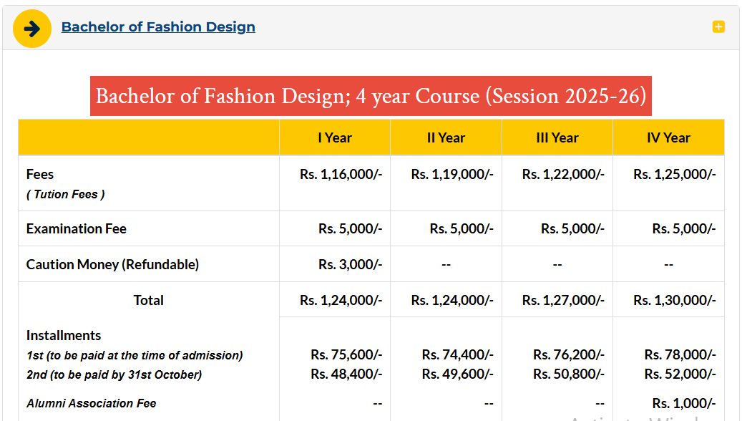Select the I Year column header
This screenshot has height=421, width=742.
pos(334,137)
